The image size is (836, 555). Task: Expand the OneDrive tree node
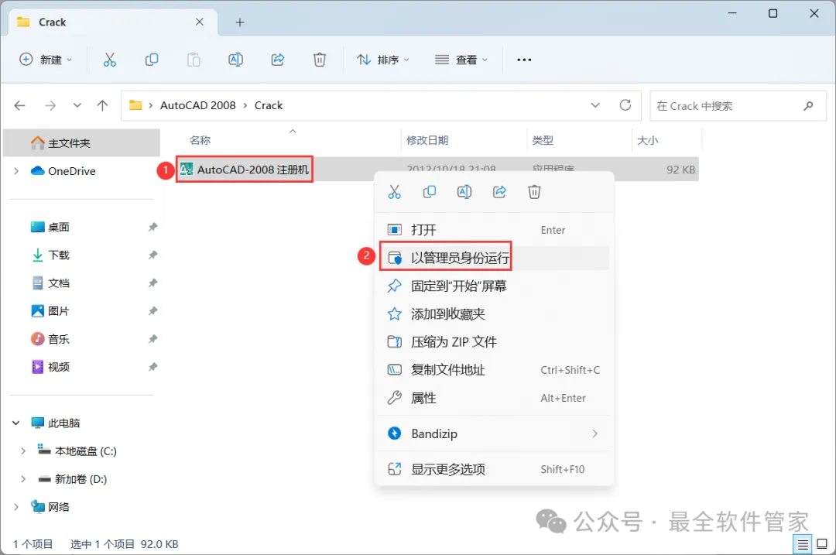point(16,171)
